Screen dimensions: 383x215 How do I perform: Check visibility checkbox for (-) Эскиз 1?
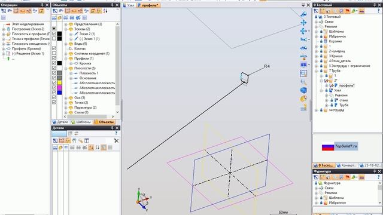pyautogui.click(x=54, y=38)
